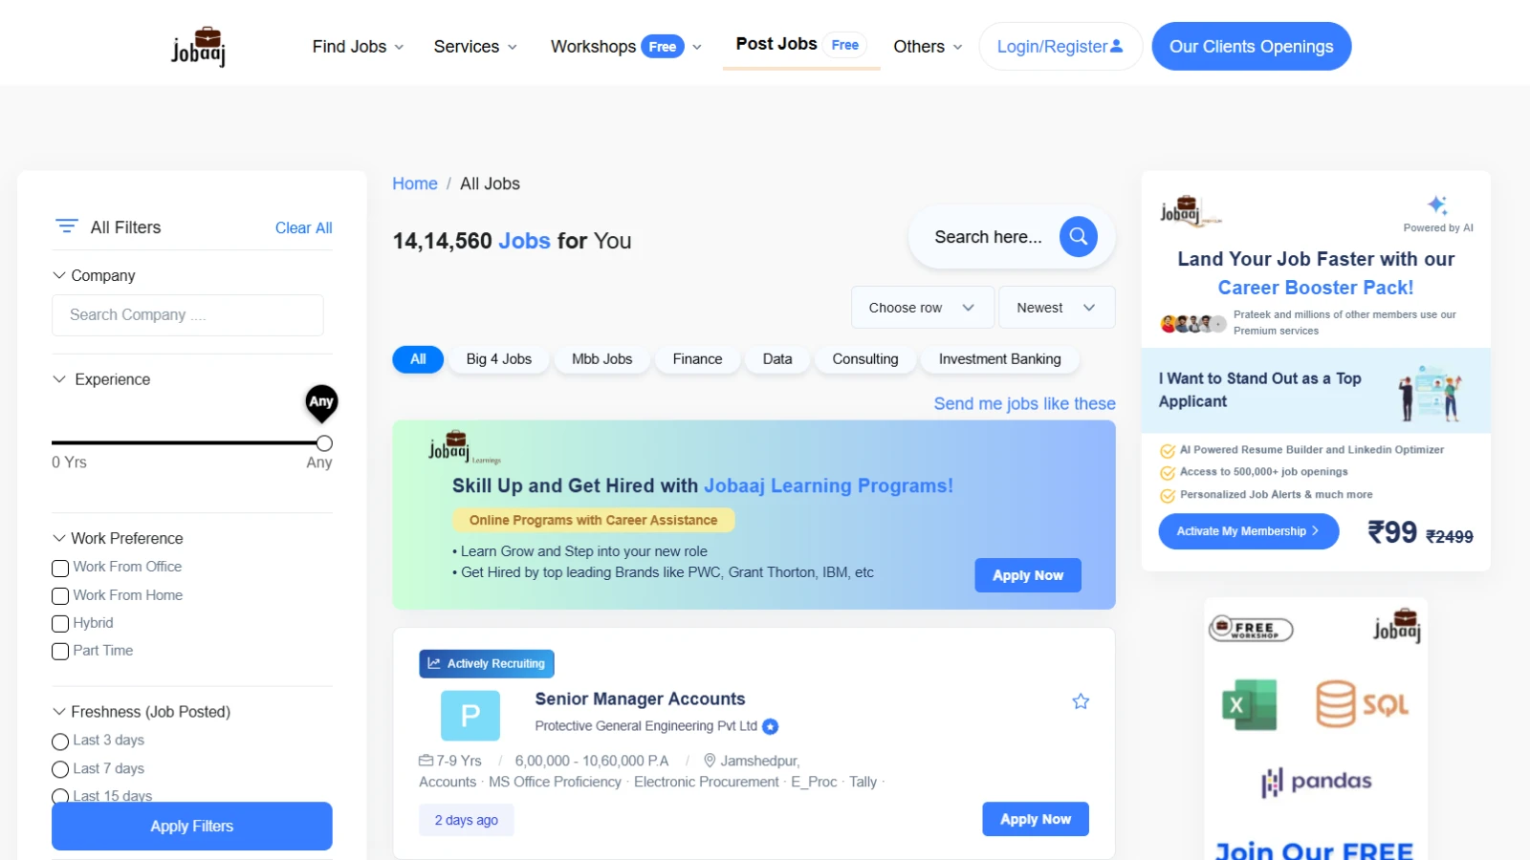1530x860 pixels.
Task: Click the experience slider handle
Action: coord(324,443)
